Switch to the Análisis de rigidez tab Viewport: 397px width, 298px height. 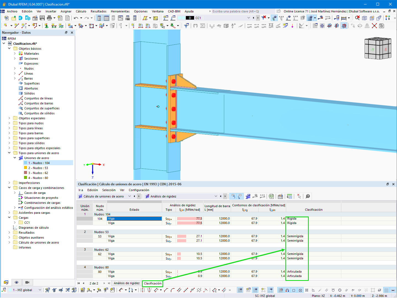tap(127, 283)
